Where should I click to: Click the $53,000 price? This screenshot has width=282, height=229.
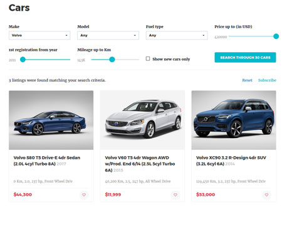click(x=206, y=194)
